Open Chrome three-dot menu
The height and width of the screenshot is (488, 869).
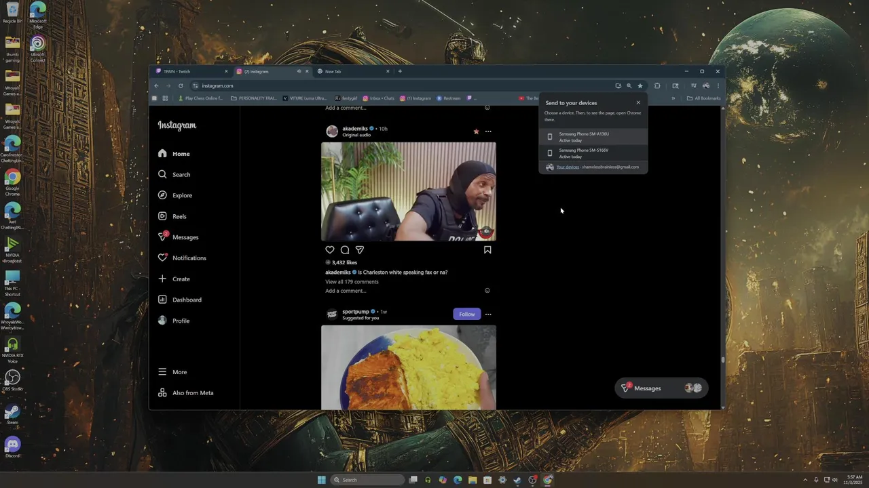coord(718,86)
